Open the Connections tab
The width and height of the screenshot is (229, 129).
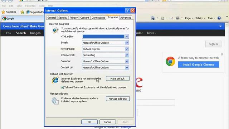pyautogui.click(x=98, y=18)
